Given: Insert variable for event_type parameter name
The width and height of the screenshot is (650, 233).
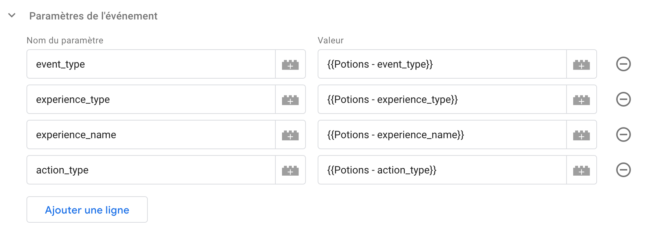Looking at the screenshot, I should tap(290, 64).
